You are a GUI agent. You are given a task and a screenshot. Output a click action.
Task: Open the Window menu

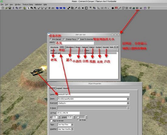pyautogui.click(x=18, y=5)
